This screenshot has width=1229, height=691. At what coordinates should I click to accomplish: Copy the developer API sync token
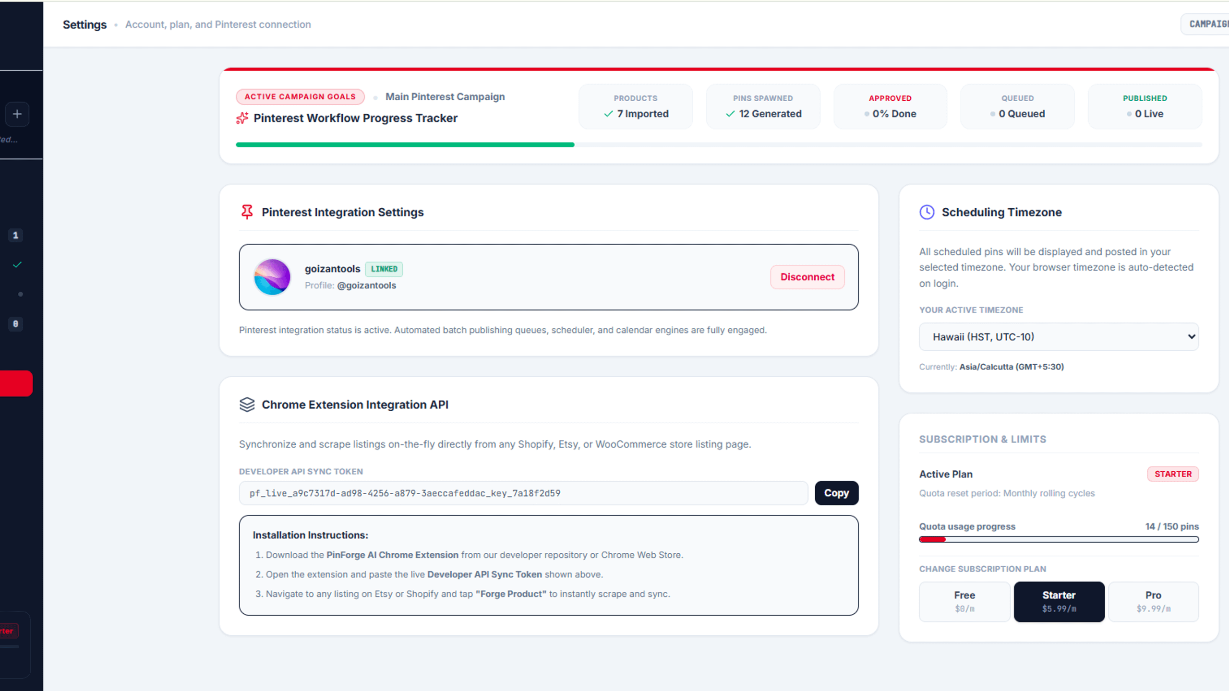(x=836, y=493)
